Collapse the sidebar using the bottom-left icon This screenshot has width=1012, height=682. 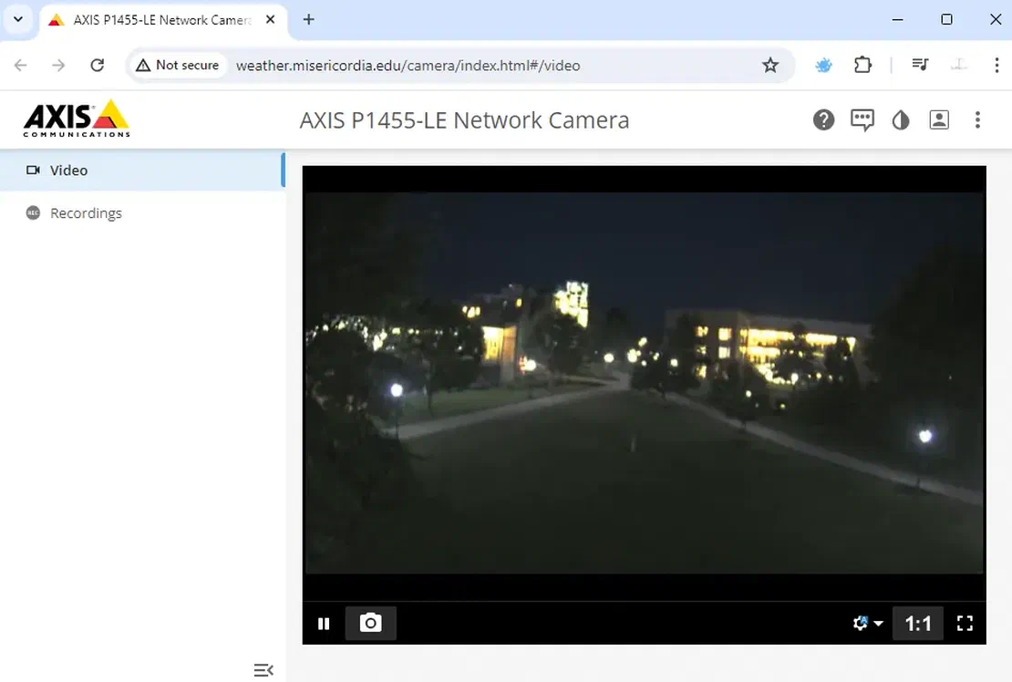pyautogui.click(x=263, y=669)
